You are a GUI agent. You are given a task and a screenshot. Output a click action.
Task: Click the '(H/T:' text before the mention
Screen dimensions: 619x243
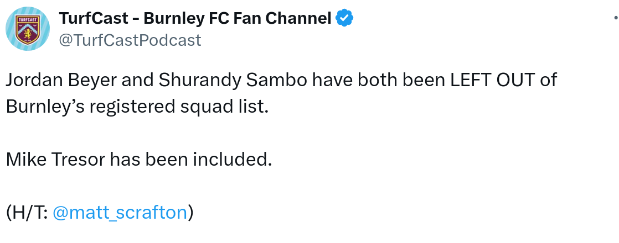tap(27, 212)
